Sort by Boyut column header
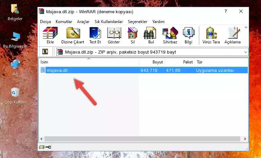Image resolution: width=261 pixels, height=158 pixels. 152,62
